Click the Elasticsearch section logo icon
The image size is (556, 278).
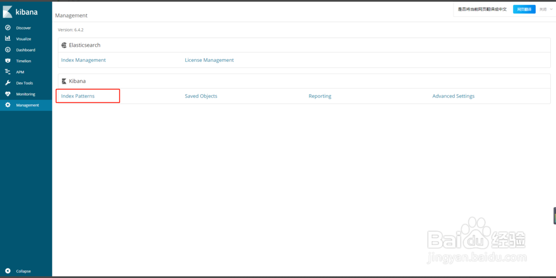[64, 45]
